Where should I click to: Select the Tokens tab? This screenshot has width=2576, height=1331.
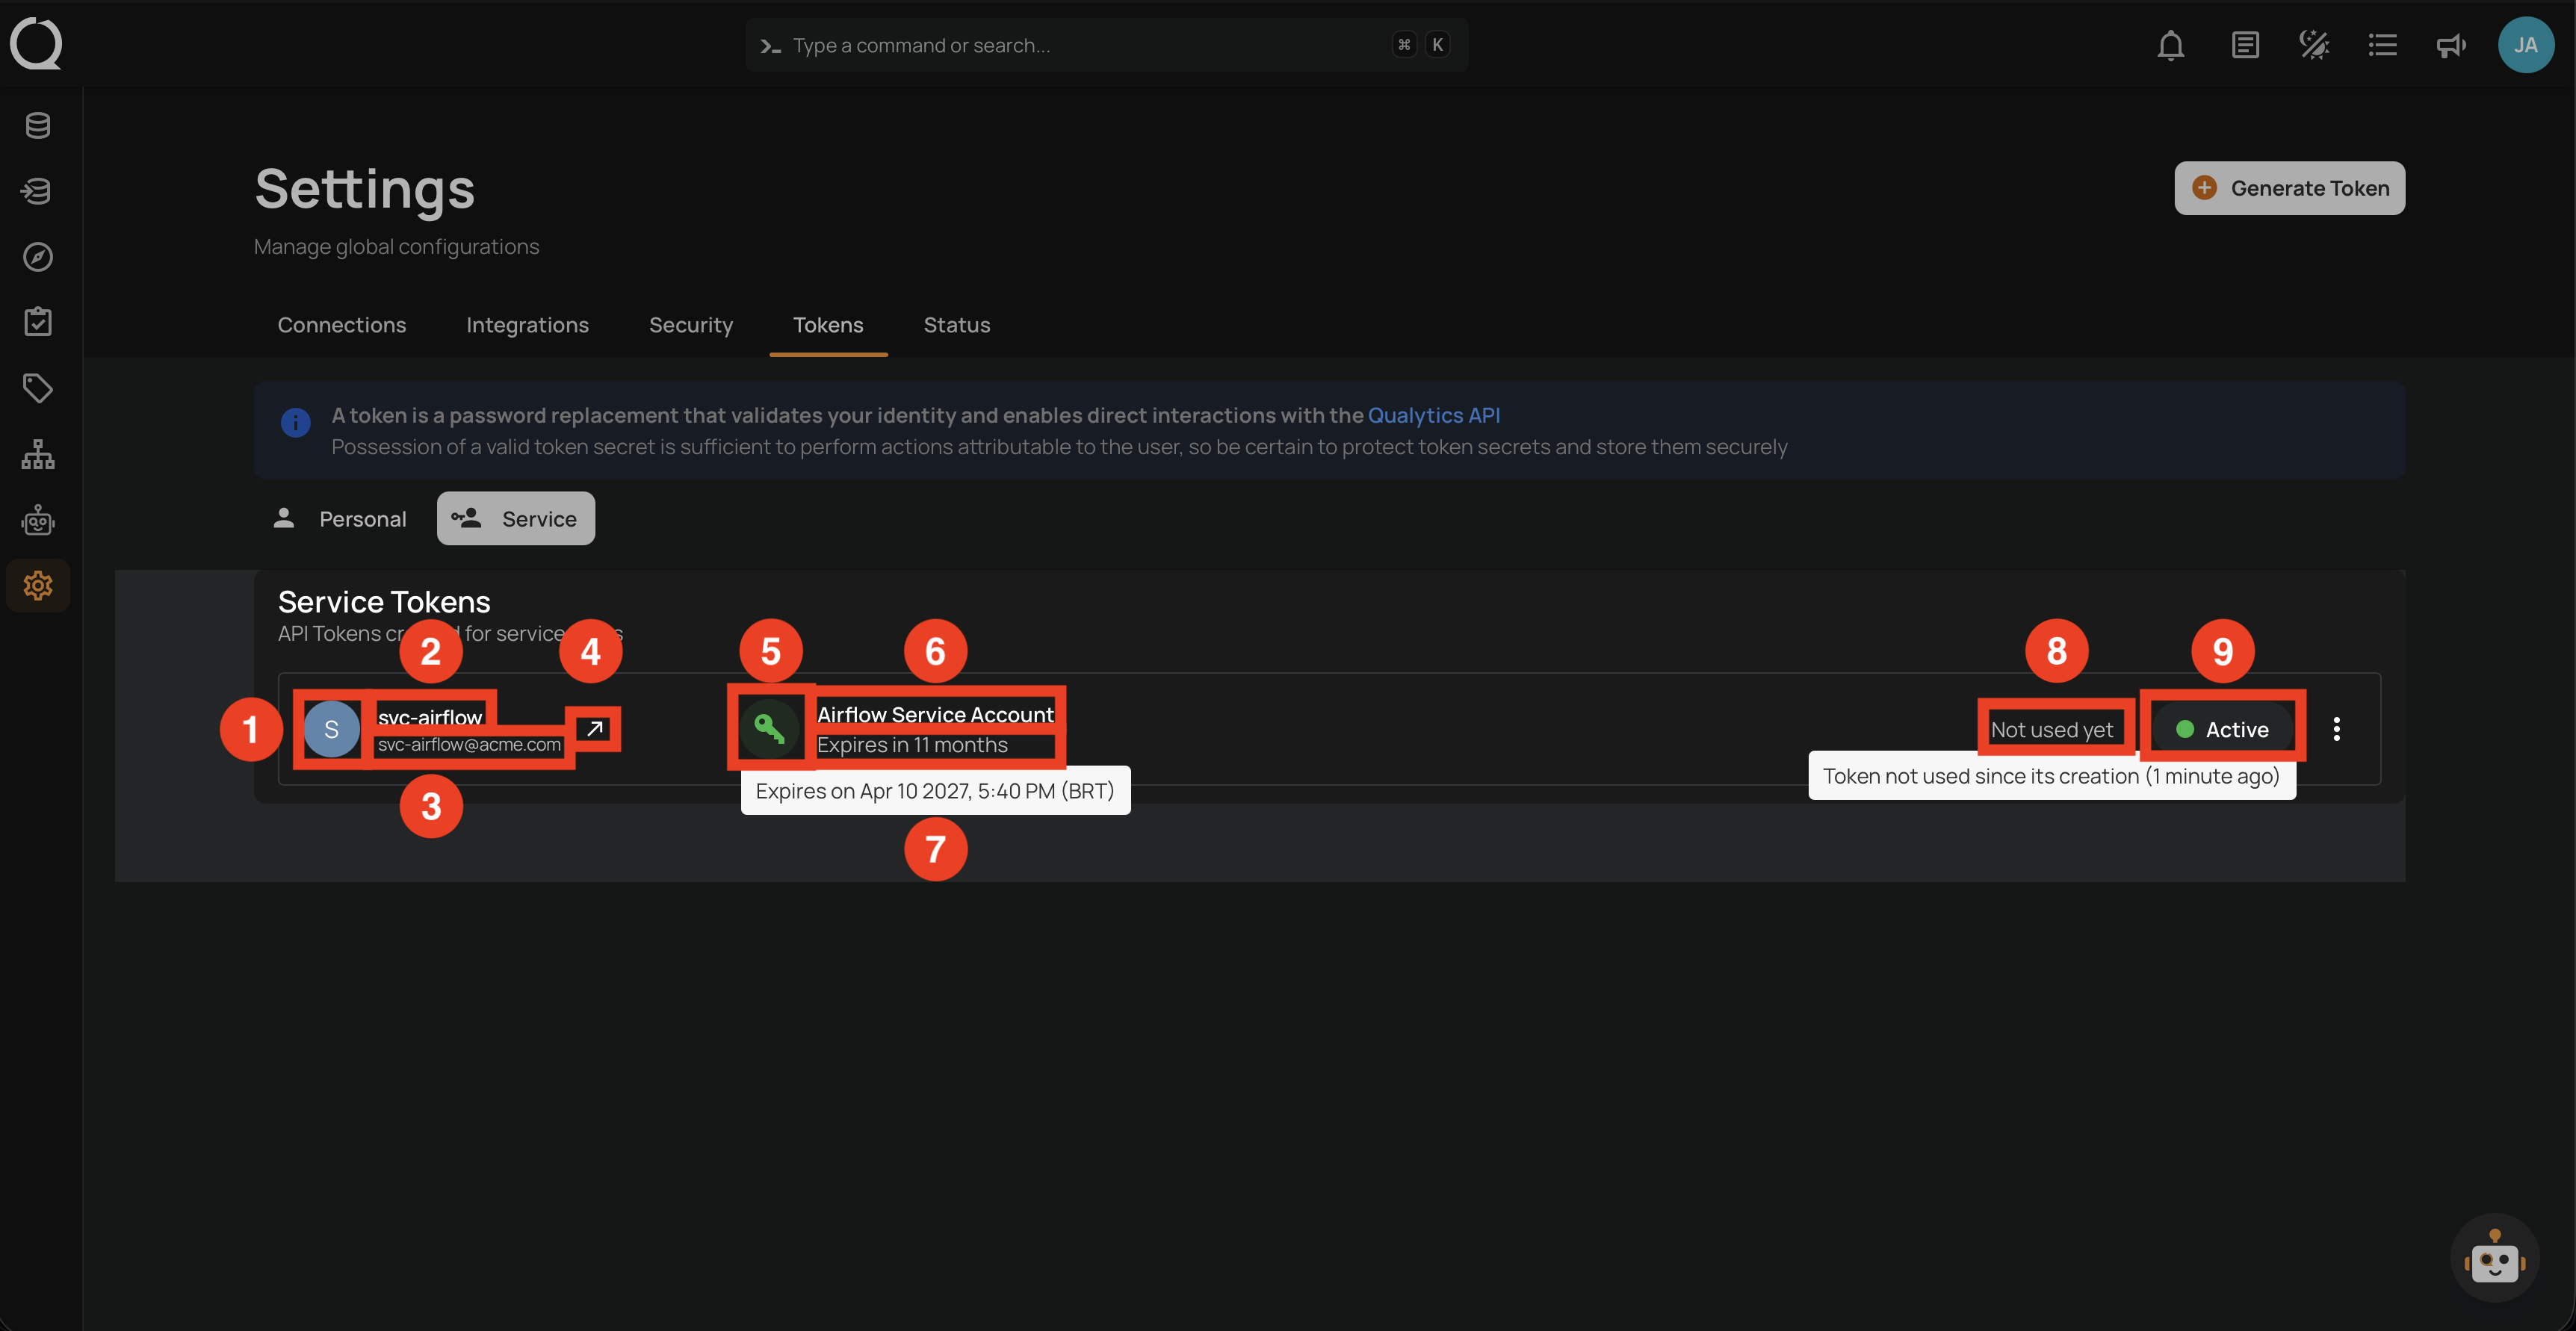(828, 325)
